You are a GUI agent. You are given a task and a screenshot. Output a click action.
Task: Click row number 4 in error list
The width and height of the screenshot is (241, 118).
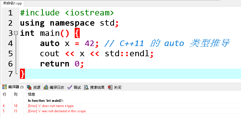pyautogui.click(x=3, y=106)
